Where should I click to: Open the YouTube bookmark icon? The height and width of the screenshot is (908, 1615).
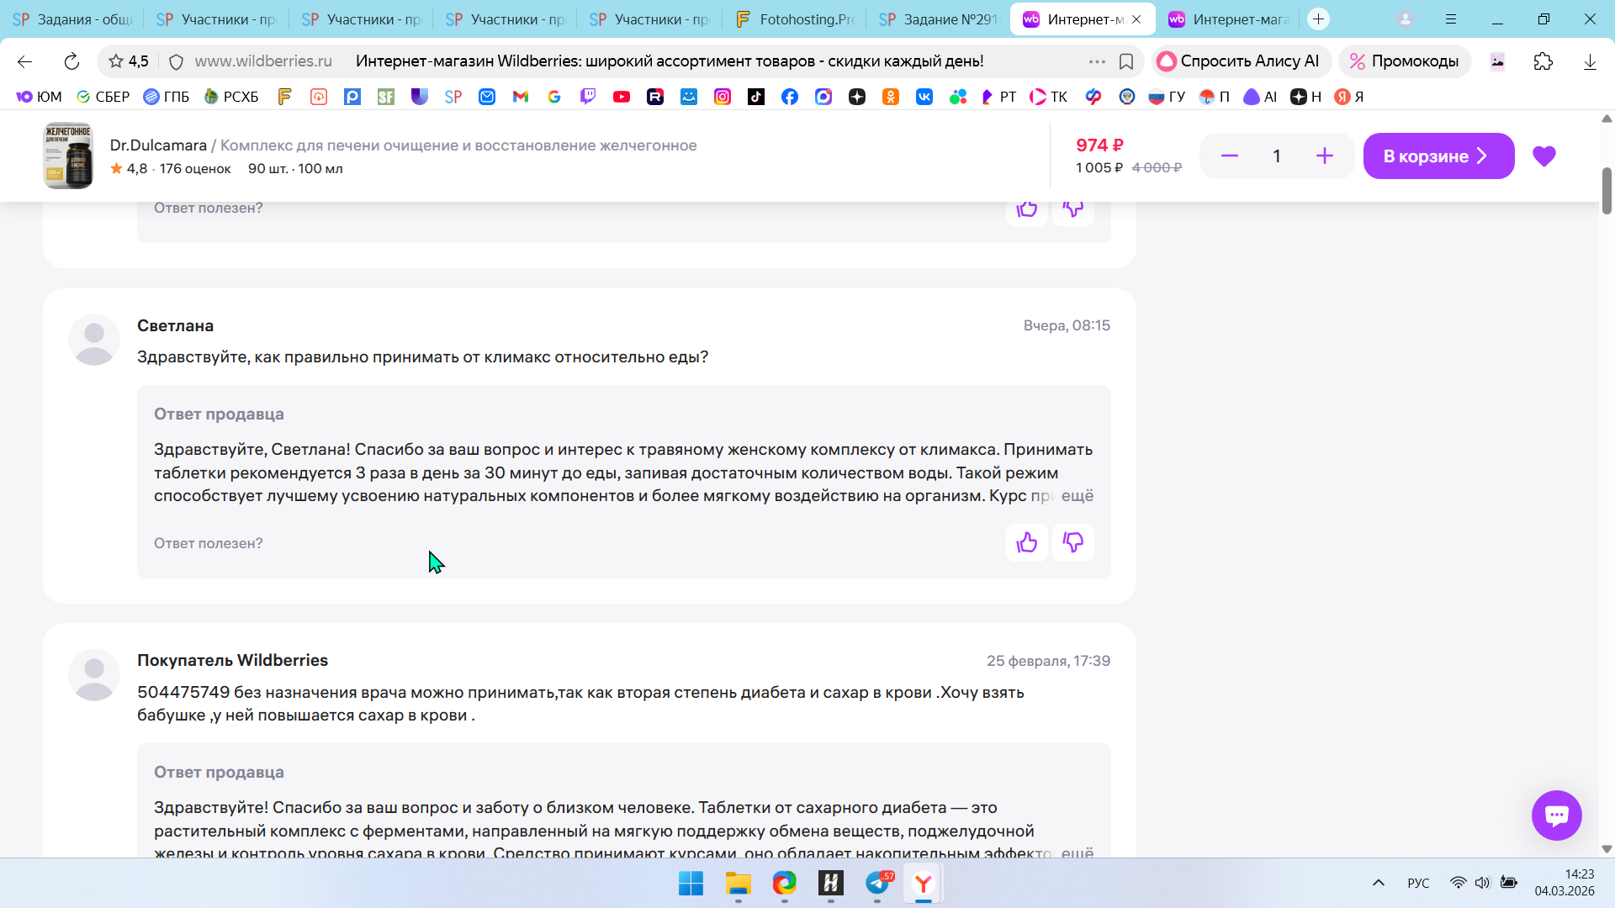click(622, 97)
